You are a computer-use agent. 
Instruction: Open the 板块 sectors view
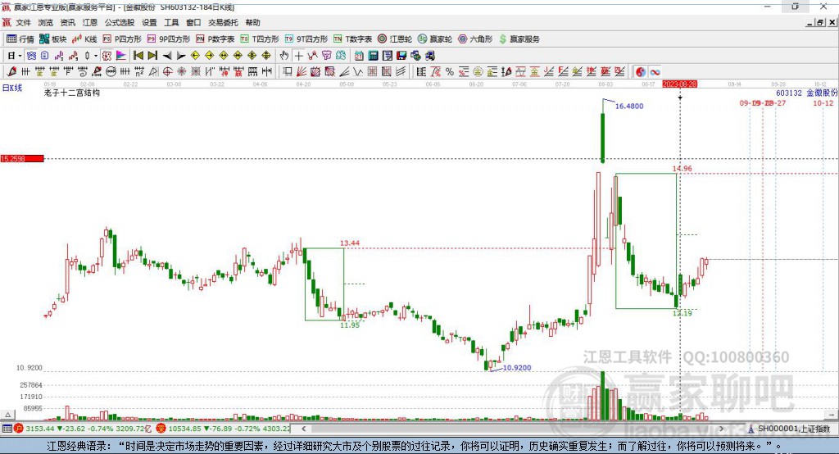52,39
